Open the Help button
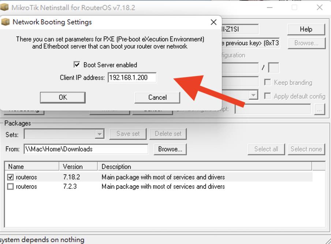The width and height of the screenshot is (331, 244). [306, 29]
